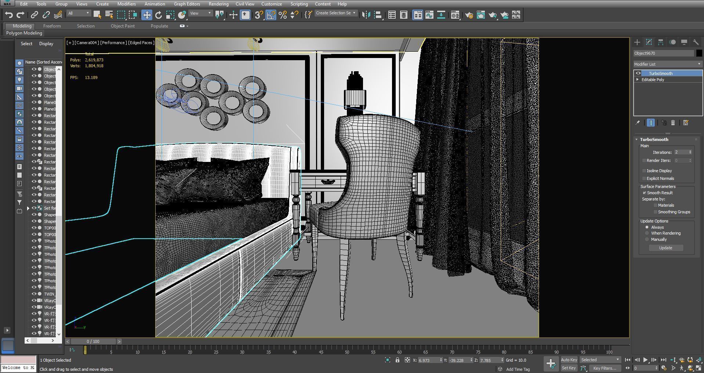Select the When Rendering radio option

(647, 233)
